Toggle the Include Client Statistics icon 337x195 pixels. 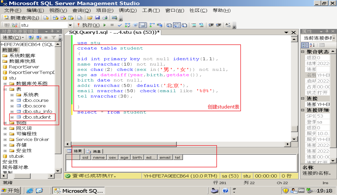160,25
